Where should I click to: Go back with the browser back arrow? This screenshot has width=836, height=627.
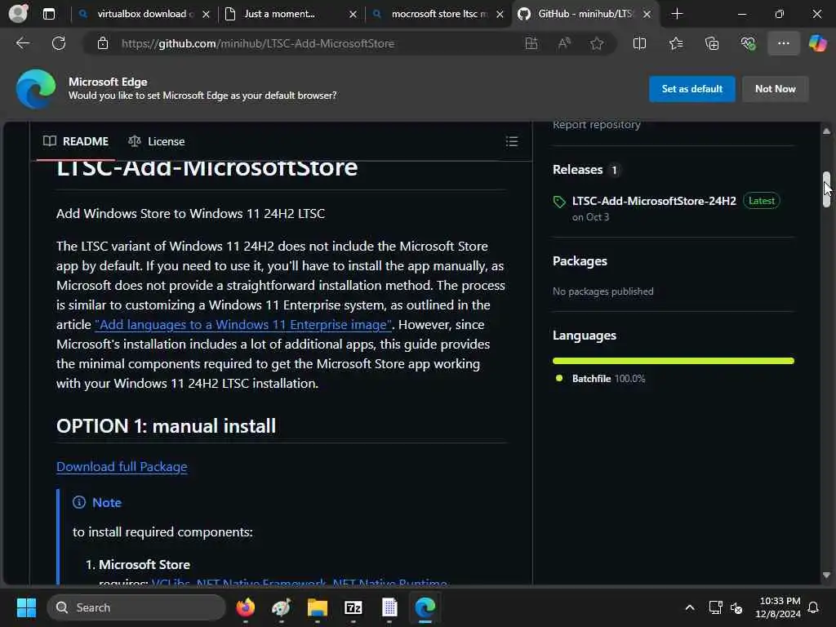[22, 43]
